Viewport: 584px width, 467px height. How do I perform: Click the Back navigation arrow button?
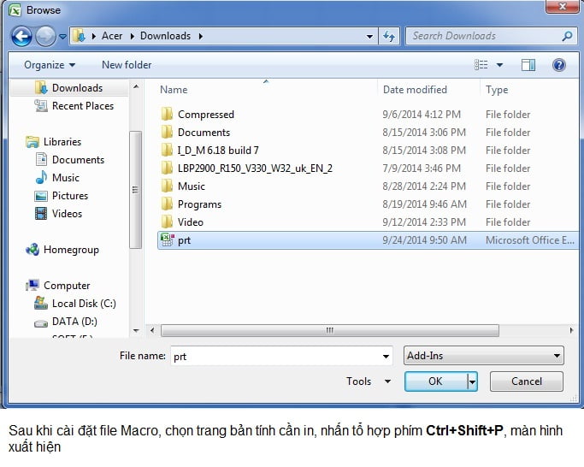21,36
